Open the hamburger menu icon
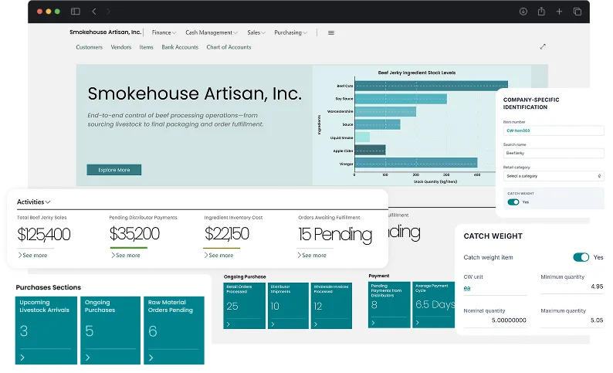Screen dimensions: 613x373 [331, 33]
